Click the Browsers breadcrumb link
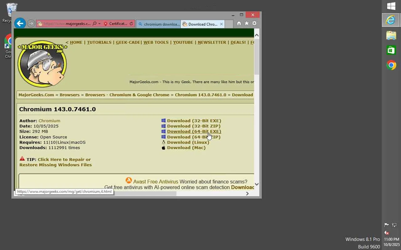The height and width of the screenshot is (250, 401). coord(70,95)
